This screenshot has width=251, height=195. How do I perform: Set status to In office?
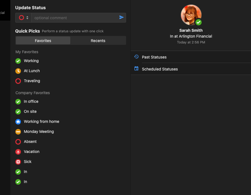31,102
